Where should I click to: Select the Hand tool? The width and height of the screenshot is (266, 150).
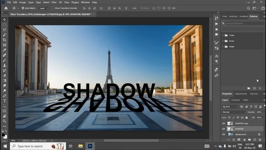5,116
